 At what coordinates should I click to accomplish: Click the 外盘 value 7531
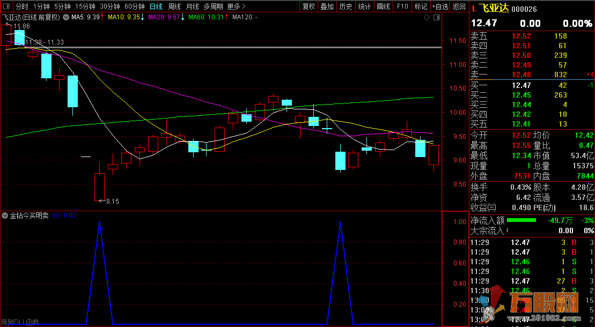[x=522, y=176]
